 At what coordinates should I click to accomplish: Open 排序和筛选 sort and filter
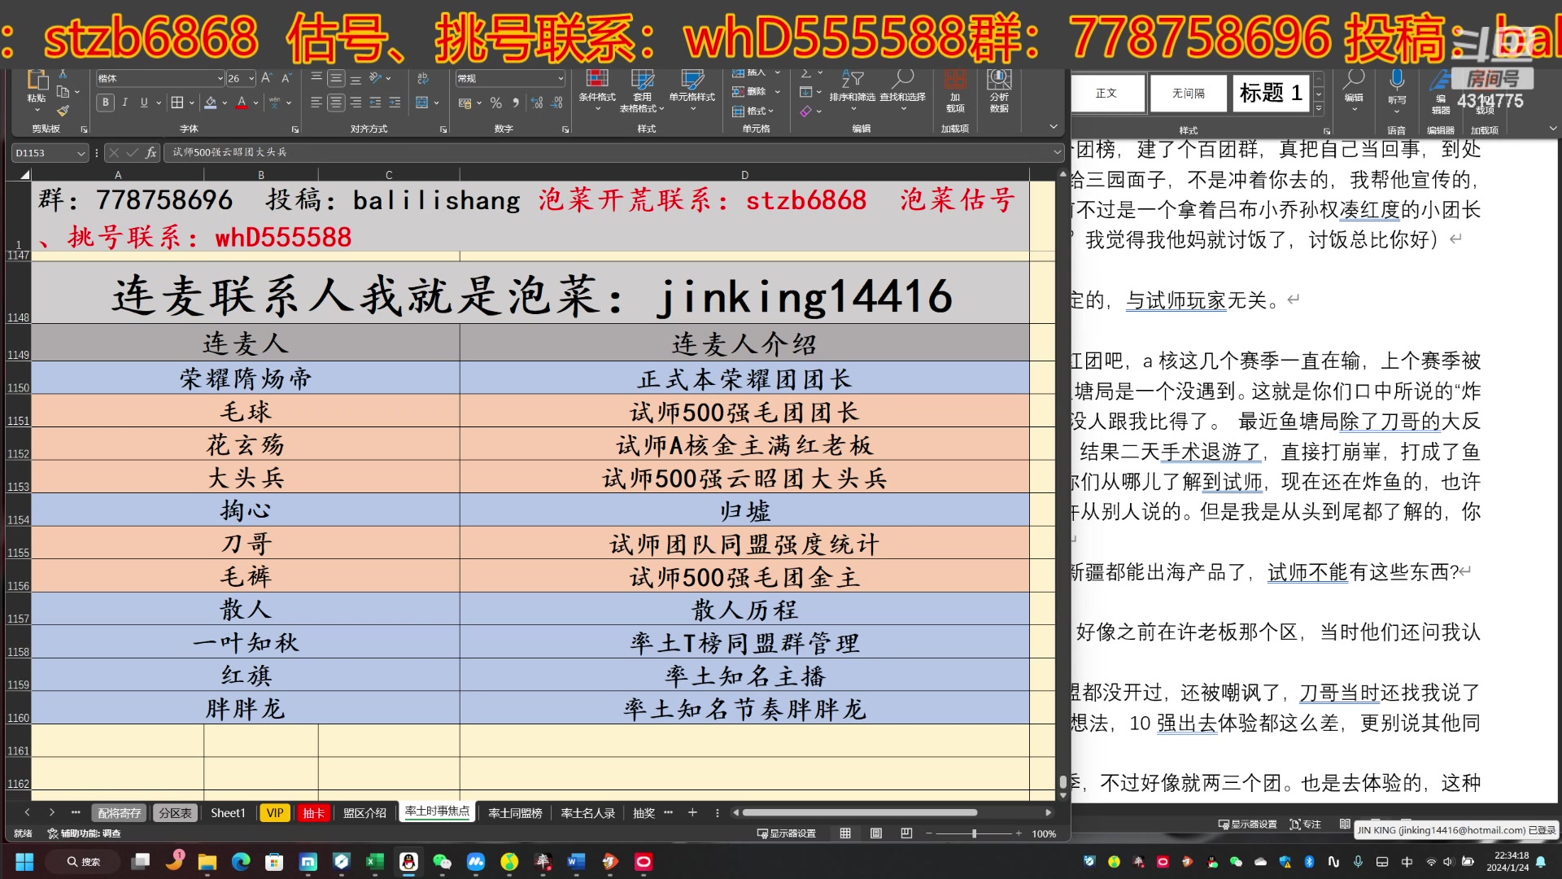click(852, 90)
